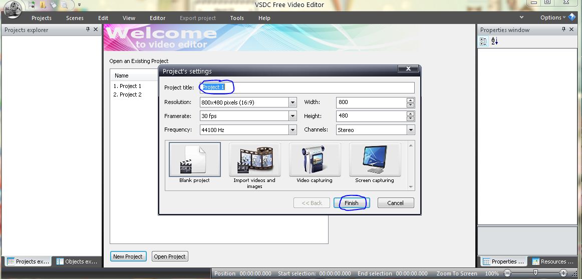Click the End selection time value
The width and height of the screenshot is (582, 279).
[x=412, y=273]
